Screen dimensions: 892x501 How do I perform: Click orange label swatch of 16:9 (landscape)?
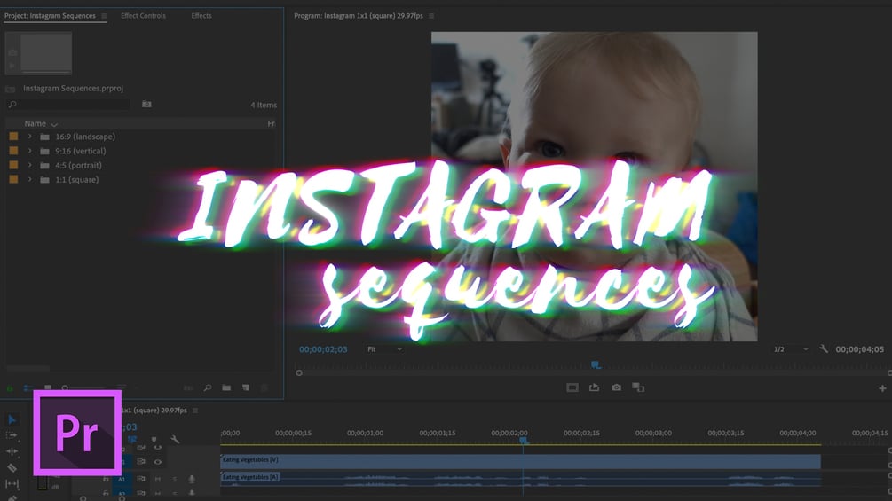click(13, 137)
